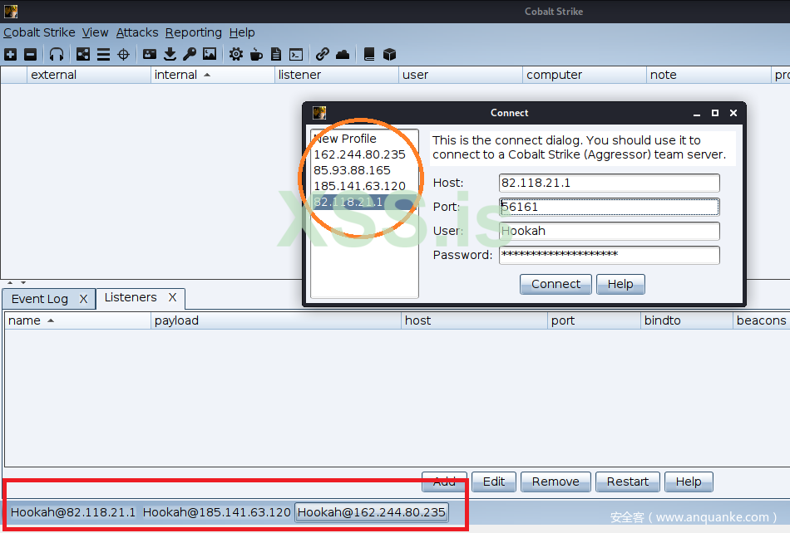Open credentials via the key icon
The width and height of the screenshot is (790, 533).
click(190, 55)
